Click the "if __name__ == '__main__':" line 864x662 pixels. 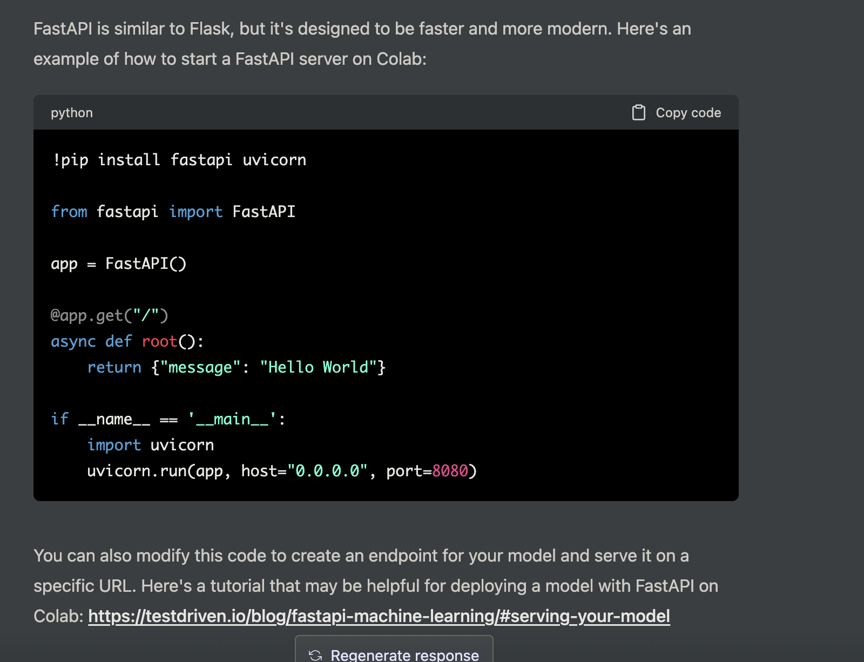click(168, 419)
